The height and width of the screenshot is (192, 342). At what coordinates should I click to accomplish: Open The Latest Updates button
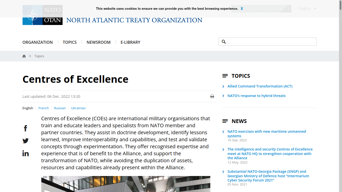[261, 9]
